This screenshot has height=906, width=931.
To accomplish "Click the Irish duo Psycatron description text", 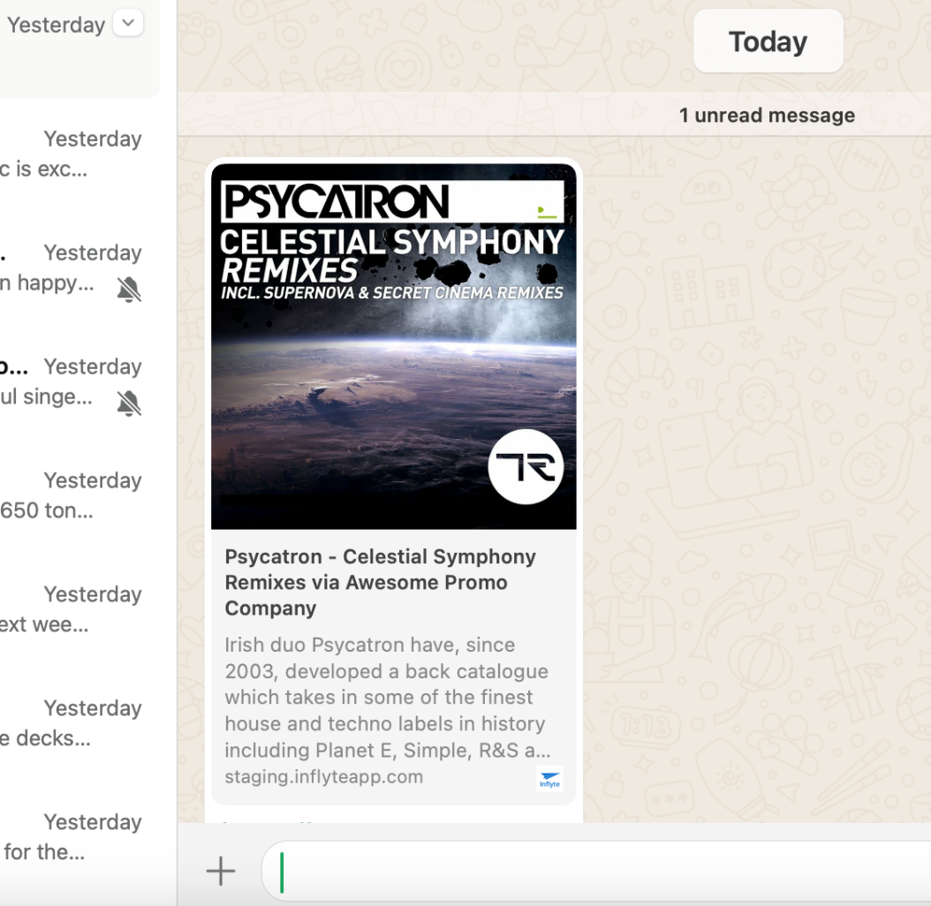I will 388,698.
